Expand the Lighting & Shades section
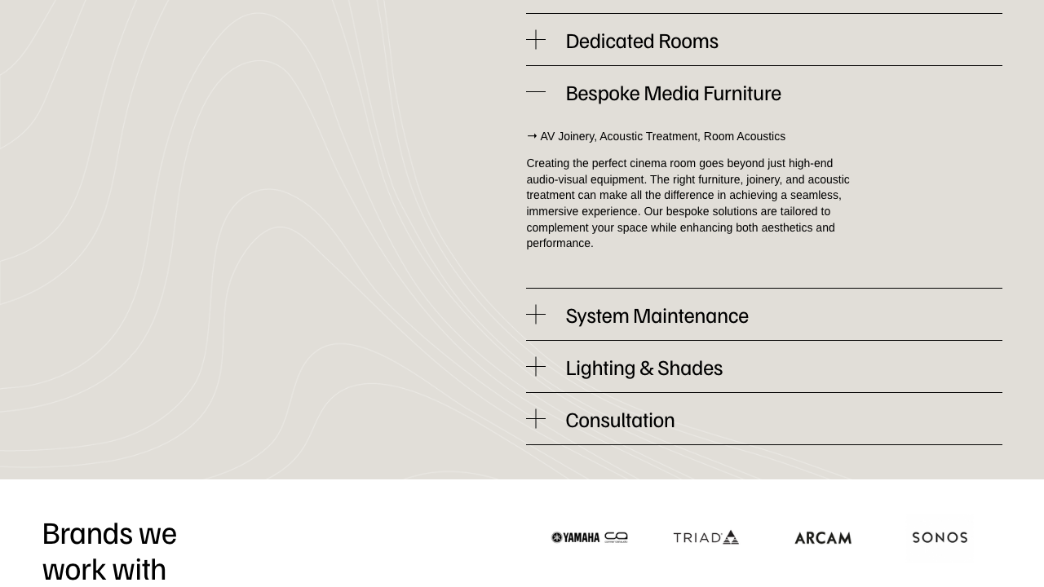 (644, 368)
